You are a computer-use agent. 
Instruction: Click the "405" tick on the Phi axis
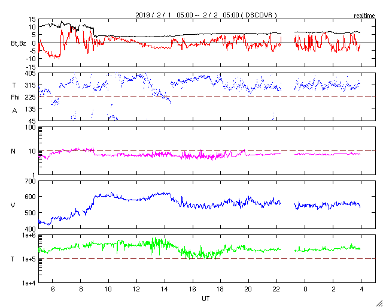(31, 73)
